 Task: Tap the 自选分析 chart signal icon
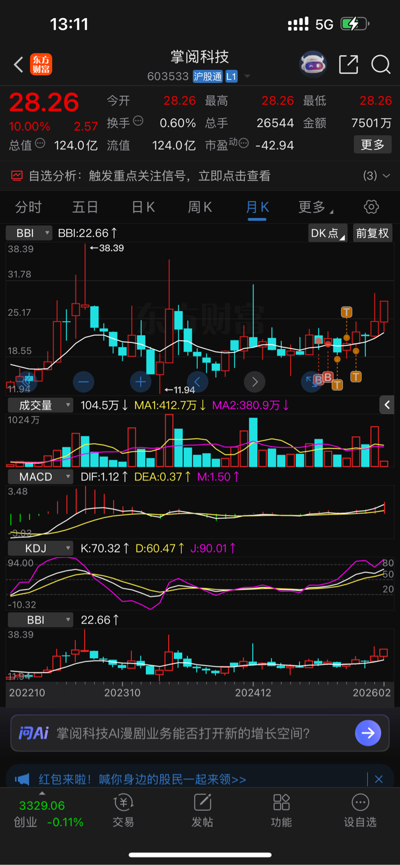point(17,176)
